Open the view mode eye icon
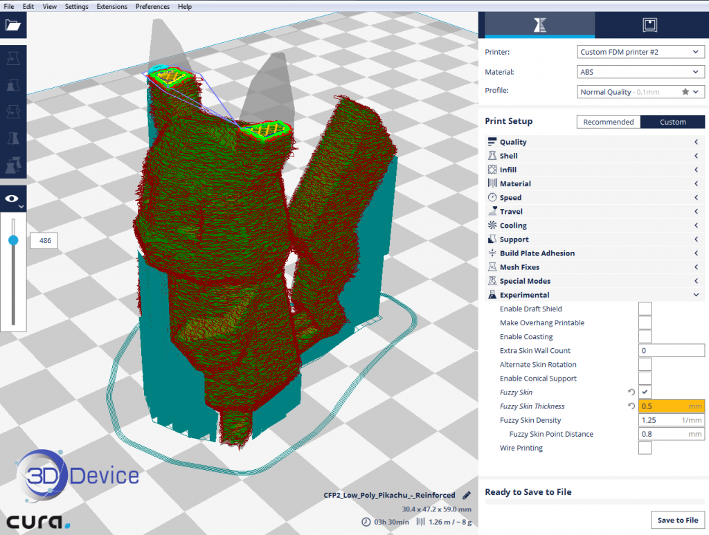Image resolution: width=709 pixels, height=535 pixels. click(x=12, y=199)
